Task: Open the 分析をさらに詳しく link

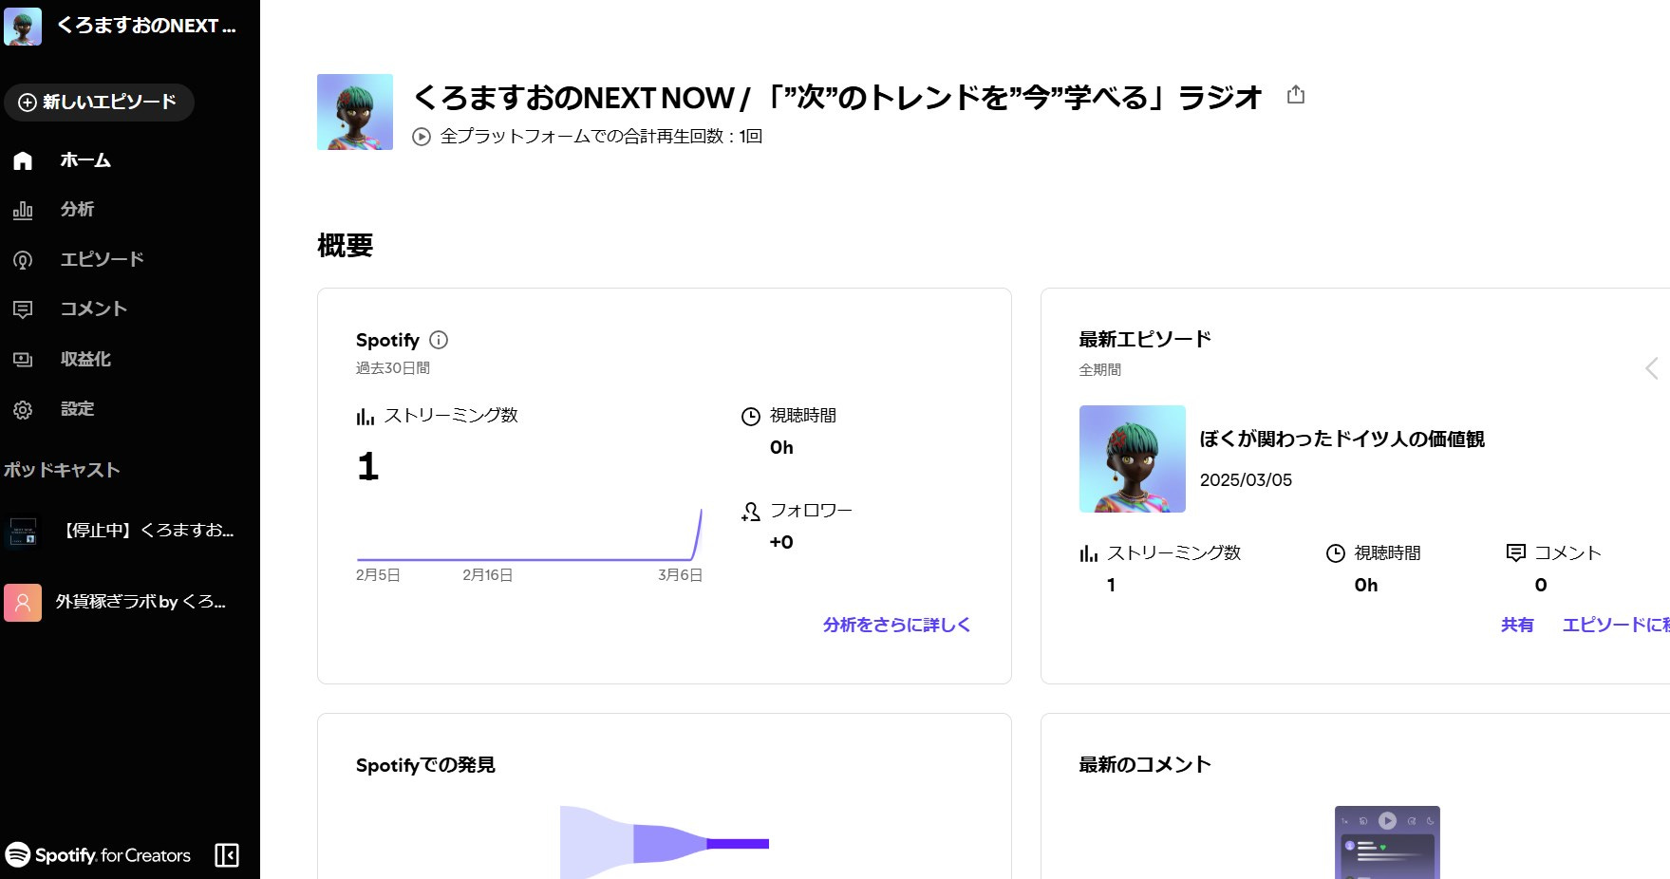Action: click(x=896, y=625)
